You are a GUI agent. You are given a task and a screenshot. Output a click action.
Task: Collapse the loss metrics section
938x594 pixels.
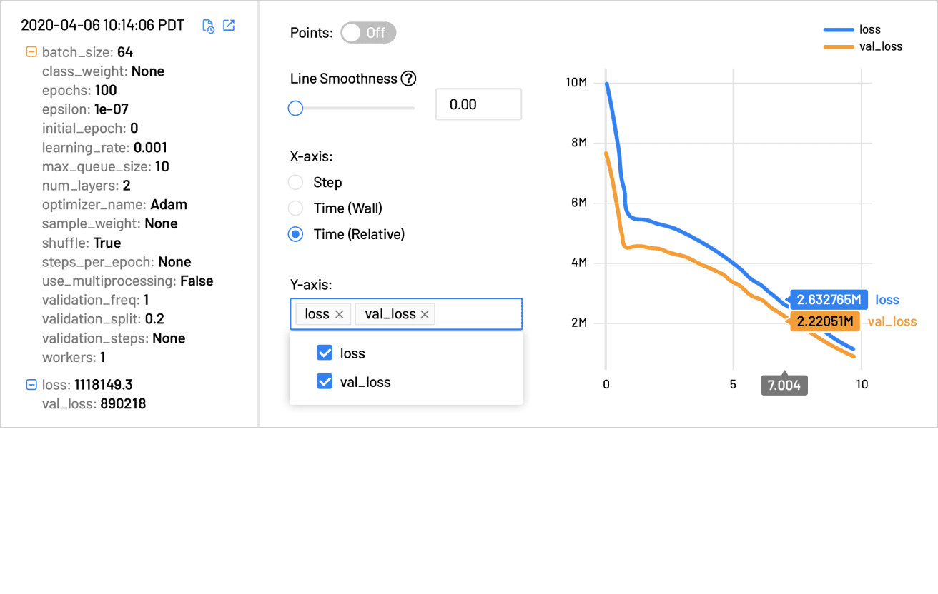click(x=31, y=385)
